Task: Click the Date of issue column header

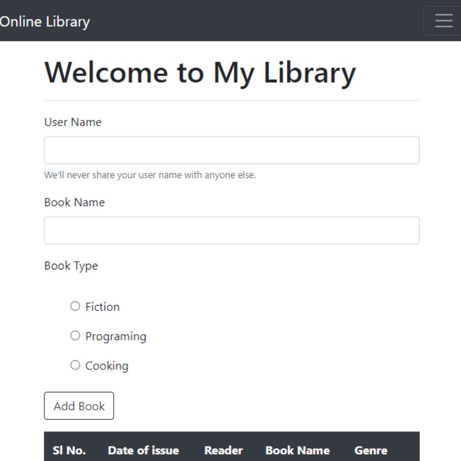Action: (x=143, y=450)
